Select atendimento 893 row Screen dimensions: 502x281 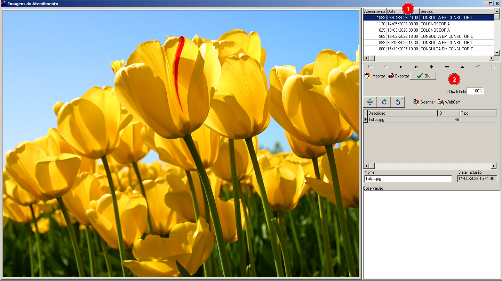coord(429,43)
